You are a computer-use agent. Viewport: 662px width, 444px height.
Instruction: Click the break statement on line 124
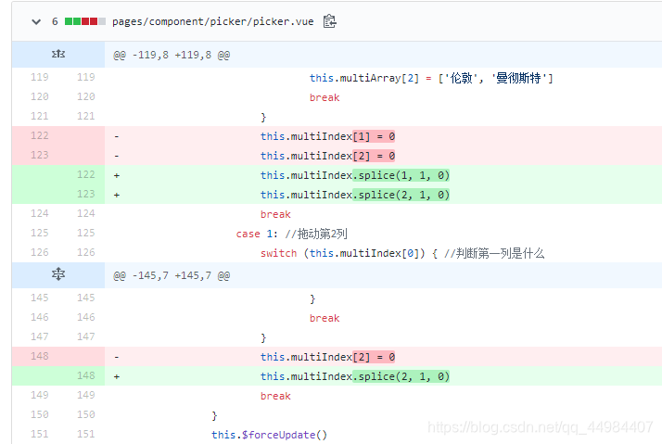[275, 214]
